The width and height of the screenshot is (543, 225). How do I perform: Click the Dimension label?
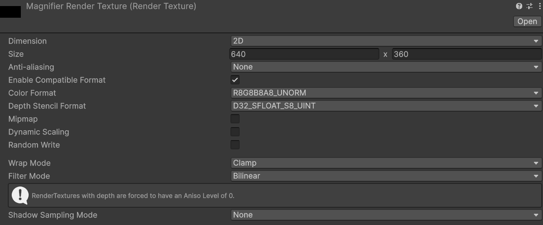point(27,41)
